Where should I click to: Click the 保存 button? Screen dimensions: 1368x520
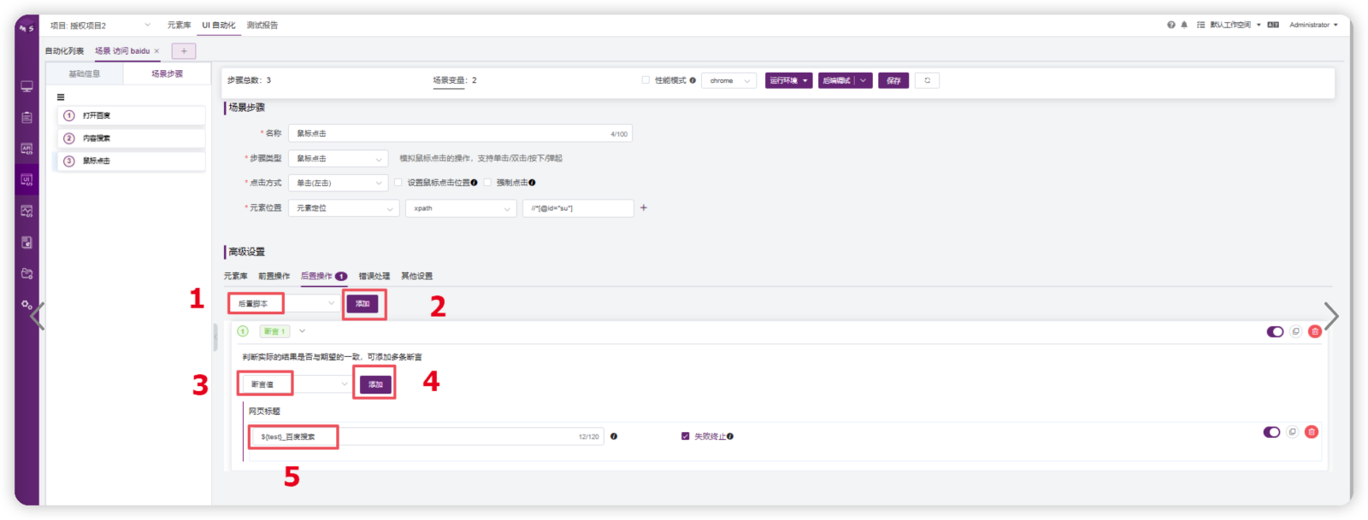[893, 80]
